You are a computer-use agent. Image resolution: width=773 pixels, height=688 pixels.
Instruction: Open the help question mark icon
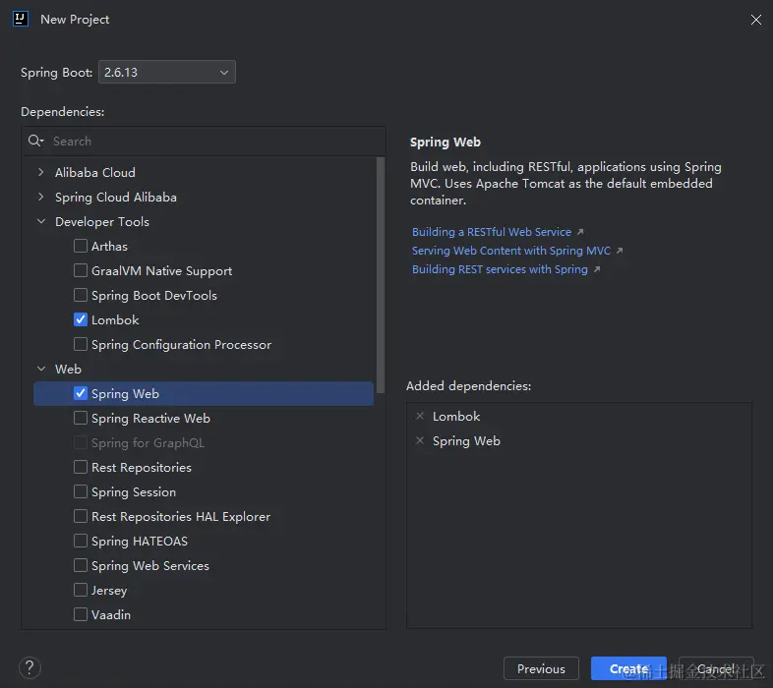30,668
